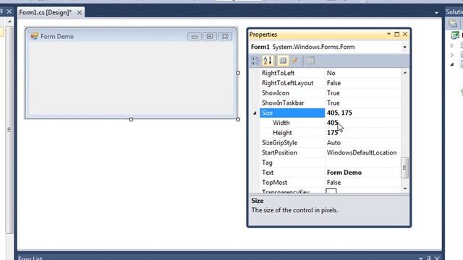Viewport: 463px width, 260px height.
Task: Select the RightToLeft property
Action: 278,73
